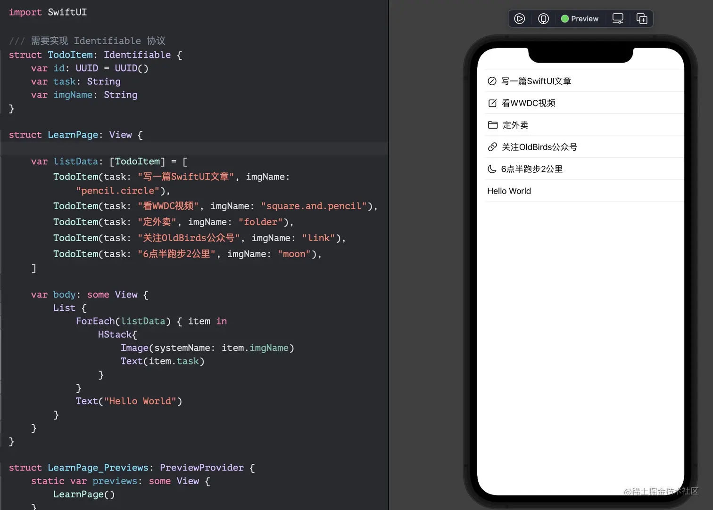Click the comment line 需要实现 Identifiable 协议
Viewport: 713px width, 510px height.
[x=87, y=41]
